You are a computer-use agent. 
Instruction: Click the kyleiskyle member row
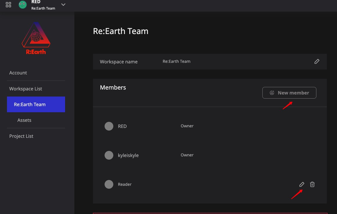coord(128,155)
